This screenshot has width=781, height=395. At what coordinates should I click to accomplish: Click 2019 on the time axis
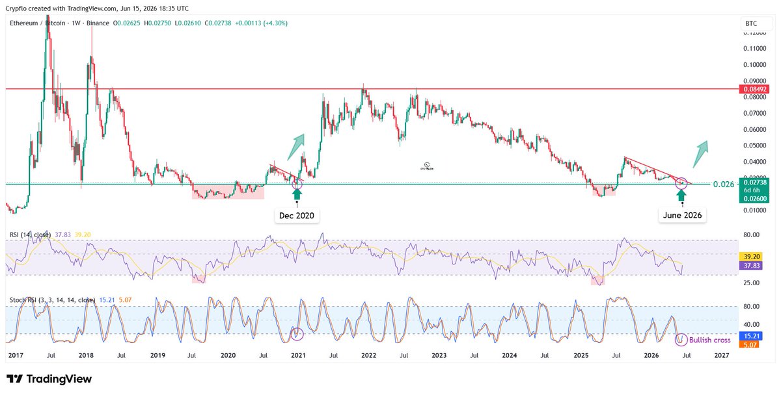pos(158,356)
